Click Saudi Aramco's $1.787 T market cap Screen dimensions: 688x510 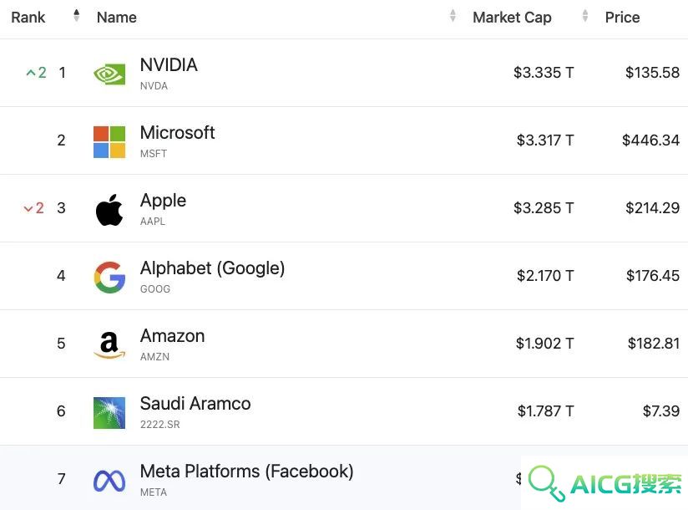[545, 411]
